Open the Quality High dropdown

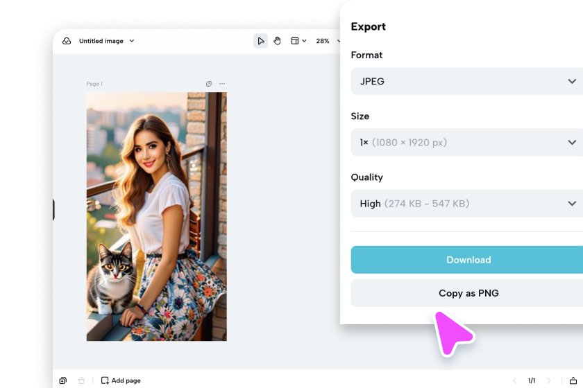(x=467, y=204)
